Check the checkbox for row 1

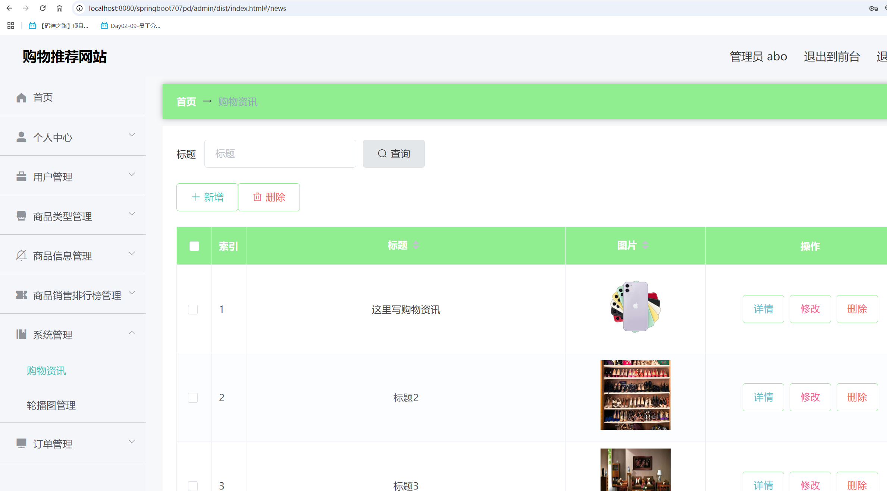pos(193,309)
